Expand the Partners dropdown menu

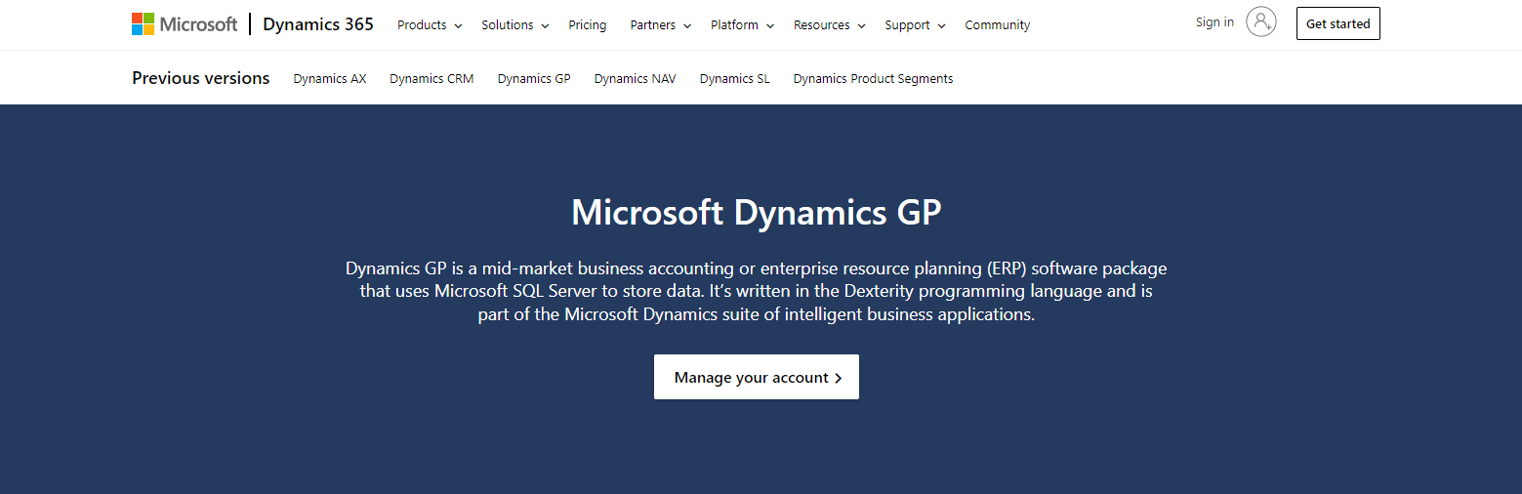661,25
